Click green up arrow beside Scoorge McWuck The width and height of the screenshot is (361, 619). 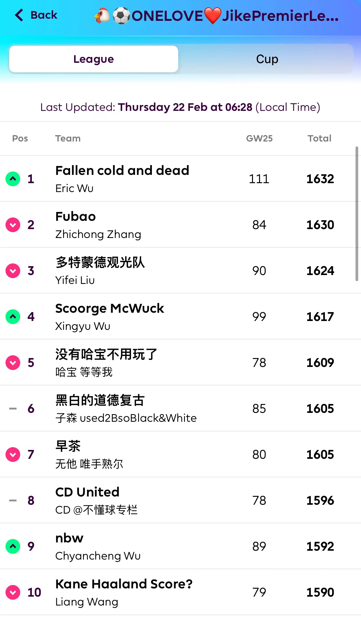[x=13, y=317]
